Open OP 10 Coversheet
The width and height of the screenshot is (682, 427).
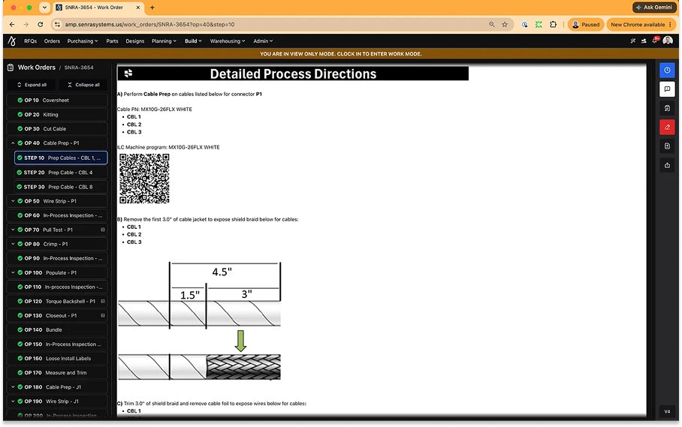[x=57, y=100]
